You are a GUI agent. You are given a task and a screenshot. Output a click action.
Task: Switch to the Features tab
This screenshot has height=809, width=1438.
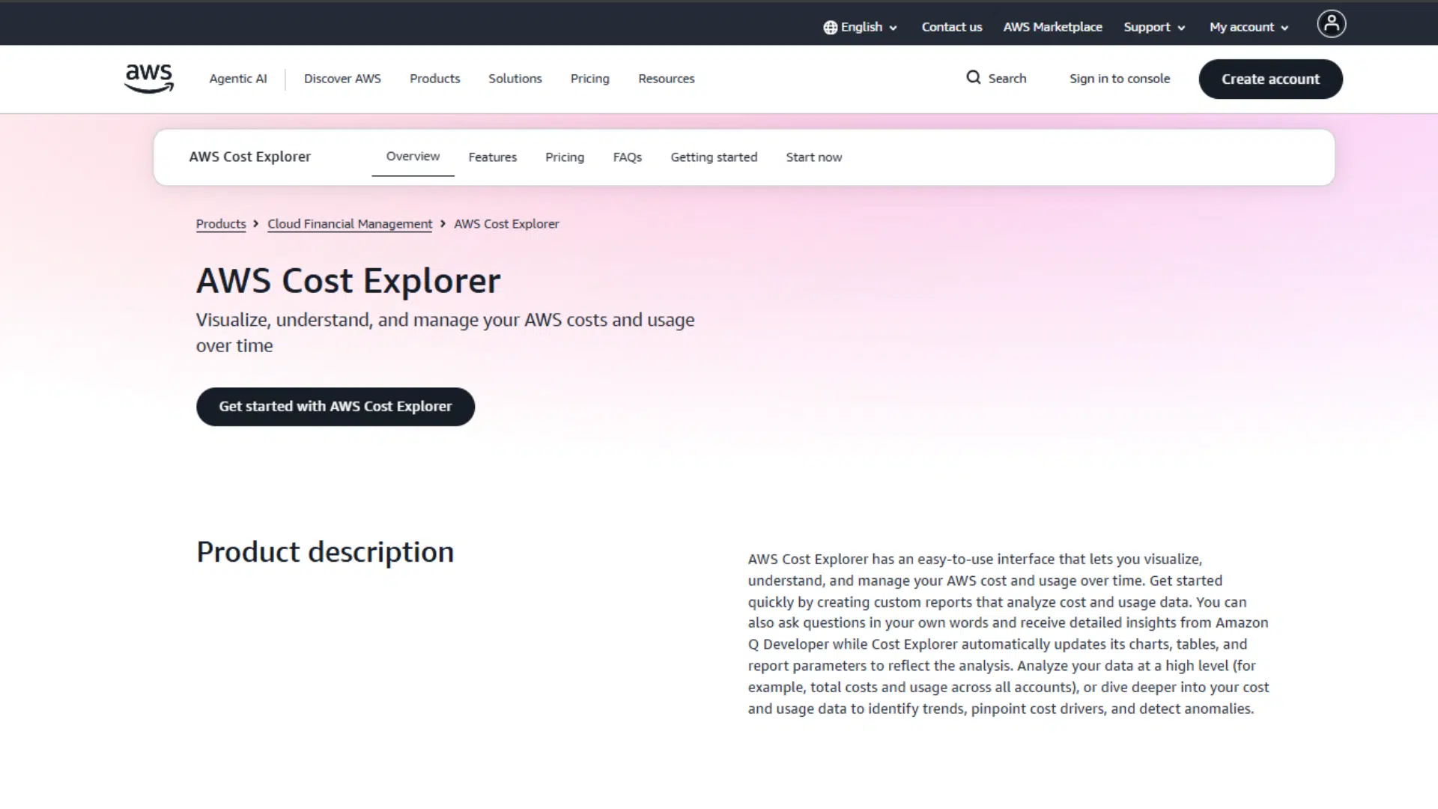pyautogui.click(x=492, y=157)
